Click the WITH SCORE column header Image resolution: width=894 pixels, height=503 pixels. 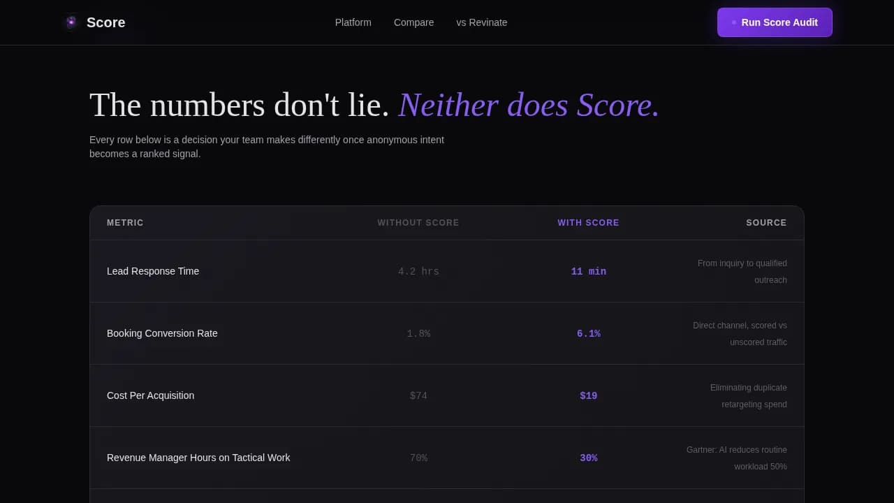click(588, 223)
